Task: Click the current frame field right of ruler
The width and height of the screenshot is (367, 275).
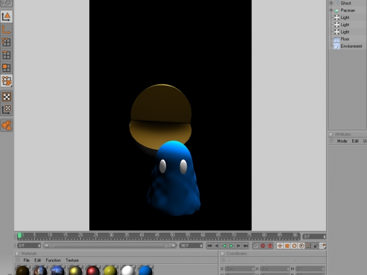Action: (x=314, y=237)
